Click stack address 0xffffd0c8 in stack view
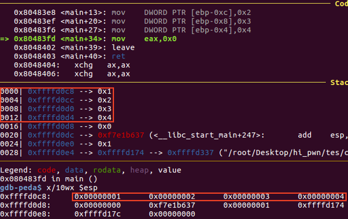Screen dimensions: 348x219 [x=51, y=91]
